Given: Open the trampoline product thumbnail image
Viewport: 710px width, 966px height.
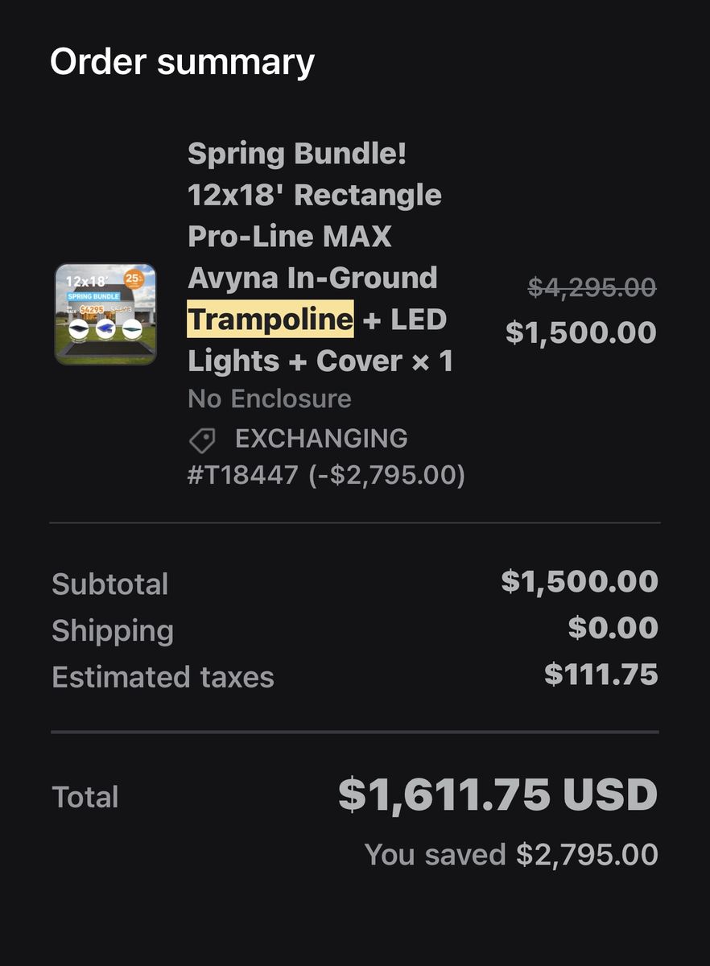Looking at the screenshot, I should [x=105, y=314].
